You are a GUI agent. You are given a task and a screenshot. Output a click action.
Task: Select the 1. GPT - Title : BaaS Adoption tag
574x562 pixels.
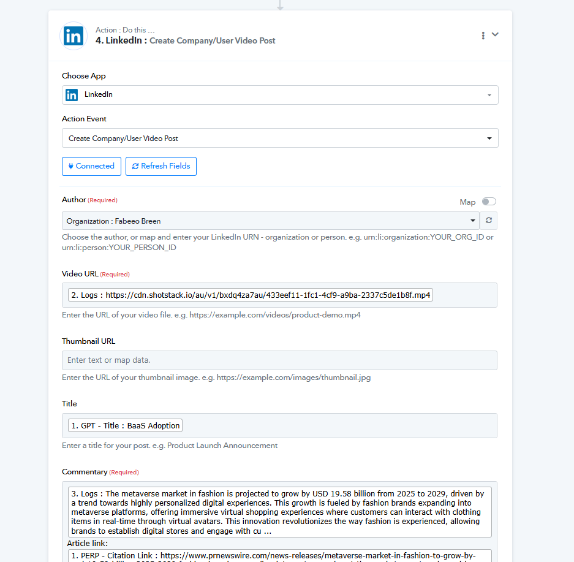tap(125, 425)
